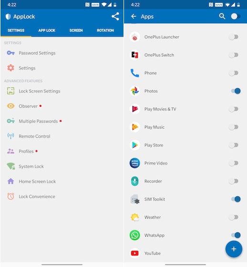Tap the System Lock wifi-lock icon
This screenshot has height=267, width=247.
[10, 166]
